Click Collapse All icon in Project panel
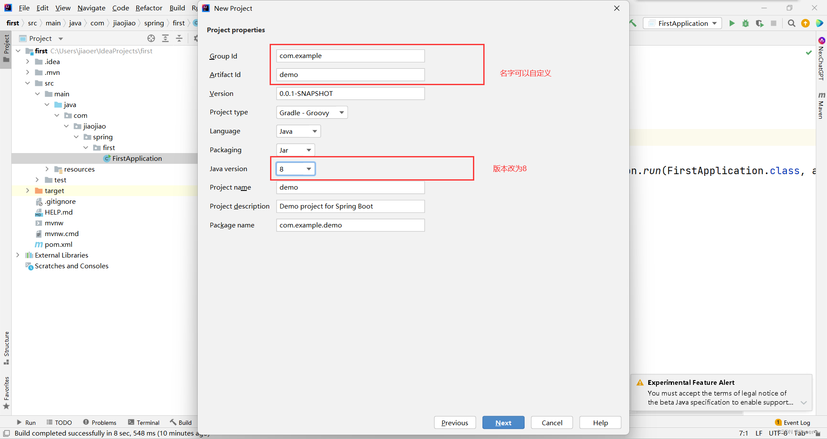This screenshot has width=827, height=439. click(x=179, y=38)
